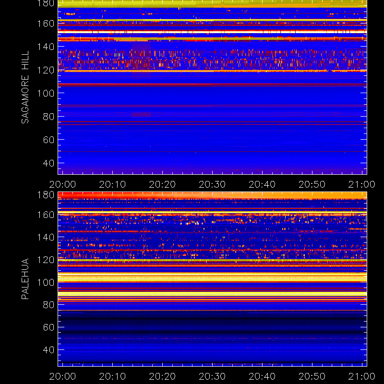
Task: Pick the 140 frequency label on Sagamore Hill axis
Action: (x=46, y=47)
